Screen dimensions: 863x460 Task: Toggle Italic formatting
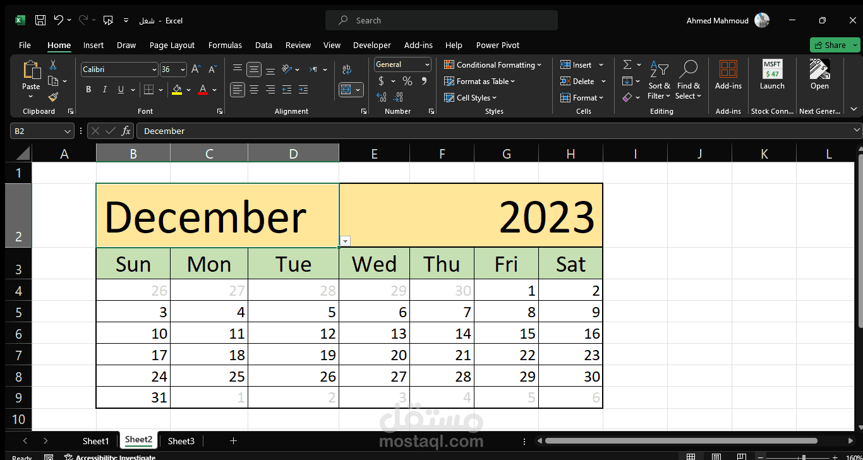(x=105, y=90)
